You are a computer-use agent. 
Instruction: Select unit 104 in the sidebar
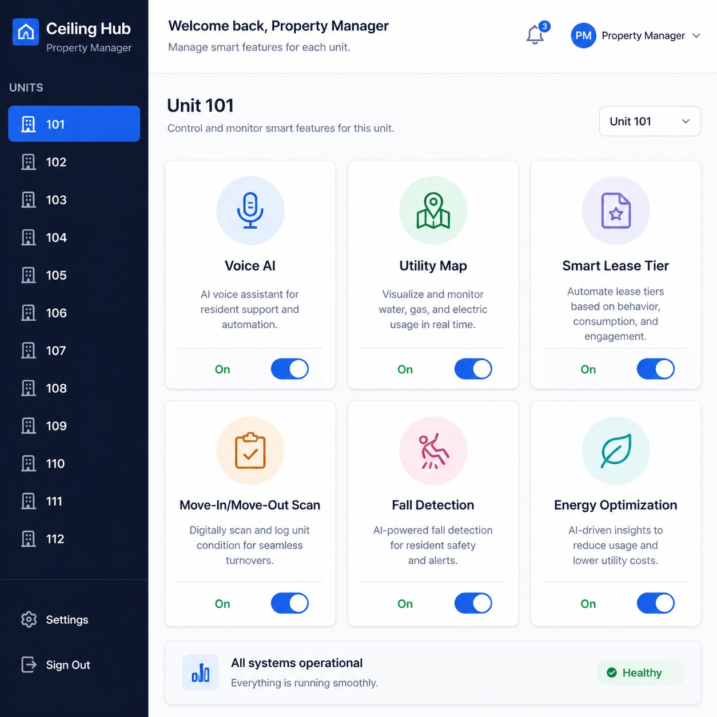point(74,237)
